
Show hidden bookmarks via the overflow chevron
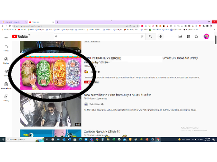tap(214, 30)
